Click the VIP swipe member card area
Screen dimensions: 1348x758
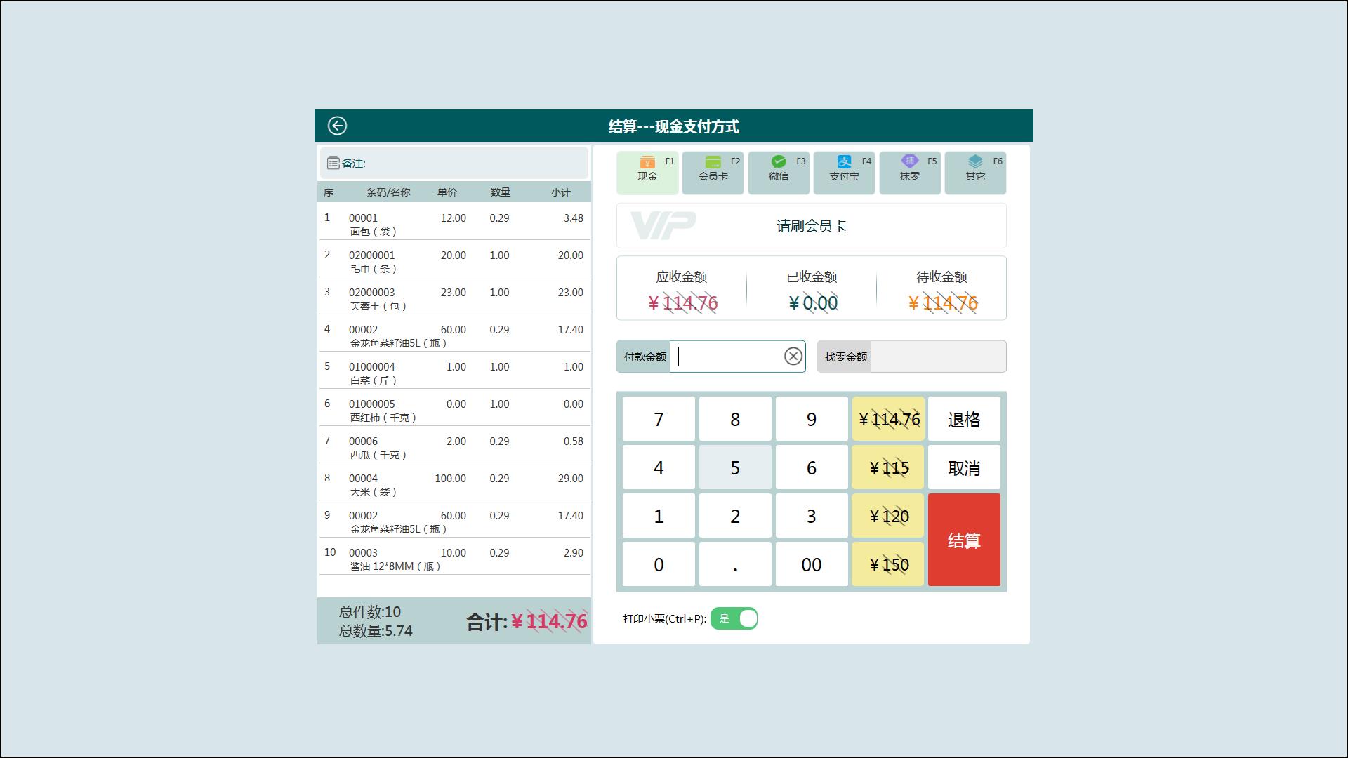click(x=811, y=226)
